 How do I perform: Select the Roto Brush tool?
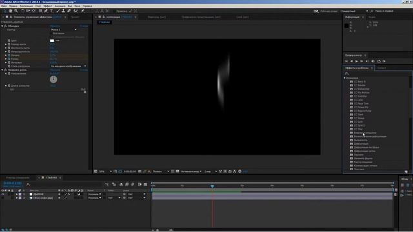(x=76, y=11)
